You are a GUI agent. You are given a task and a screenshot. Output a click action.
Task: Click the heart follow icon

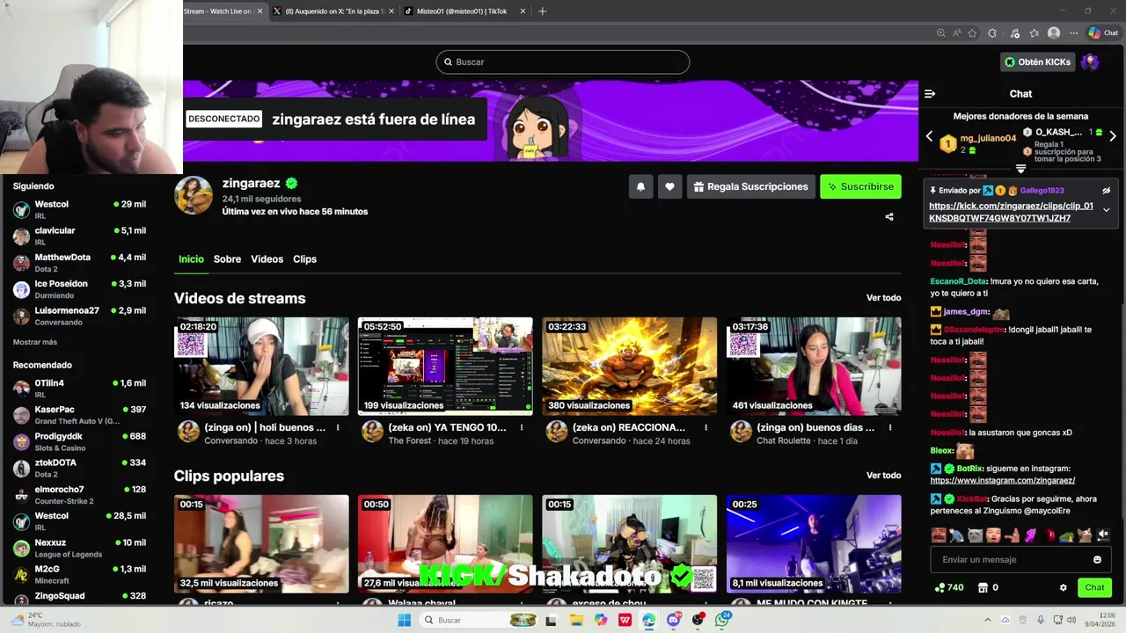tap(669, 186)
